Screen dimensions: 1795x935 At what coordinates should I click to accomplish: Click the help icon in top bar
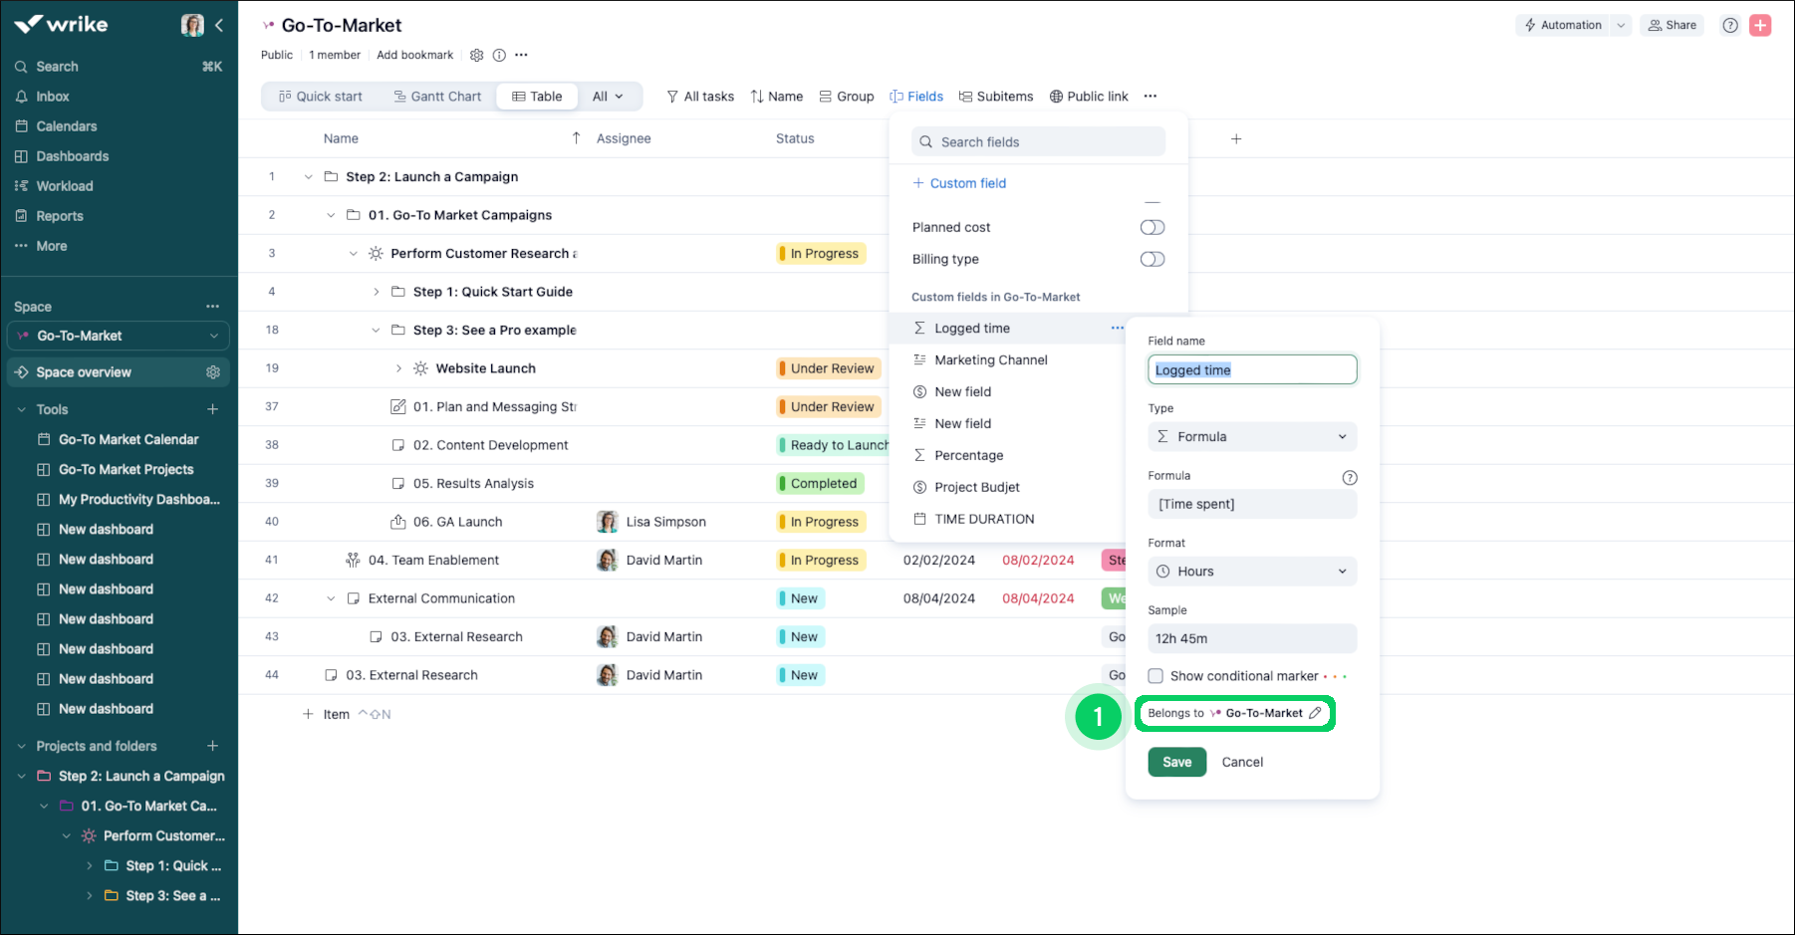point(1730,26)
